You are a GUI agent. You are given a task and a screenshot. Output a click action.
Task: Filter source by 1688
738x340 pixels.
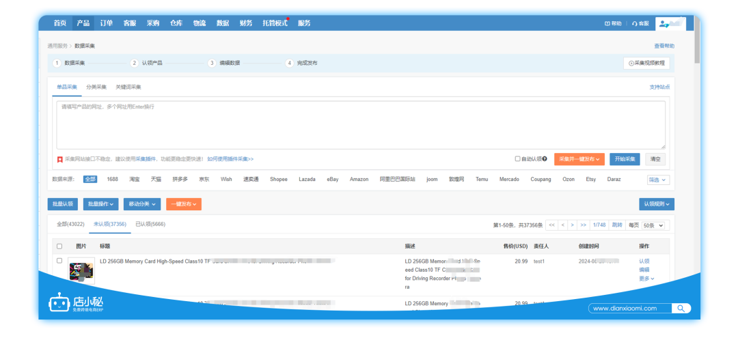[113, 179]
